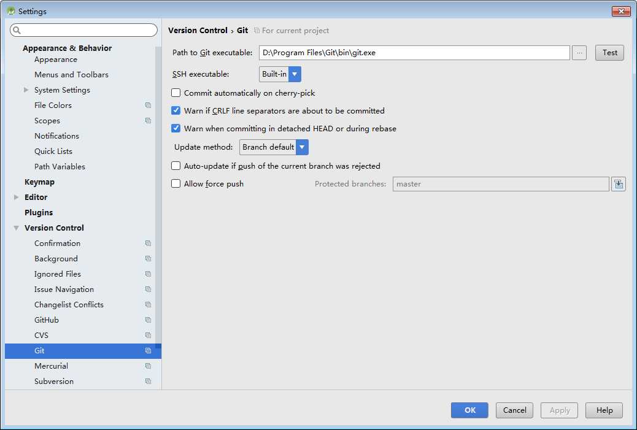The height and width of the screenshot is (430, 637).
Task: Click the project-level icon beside Background
Action: [148, 259]
